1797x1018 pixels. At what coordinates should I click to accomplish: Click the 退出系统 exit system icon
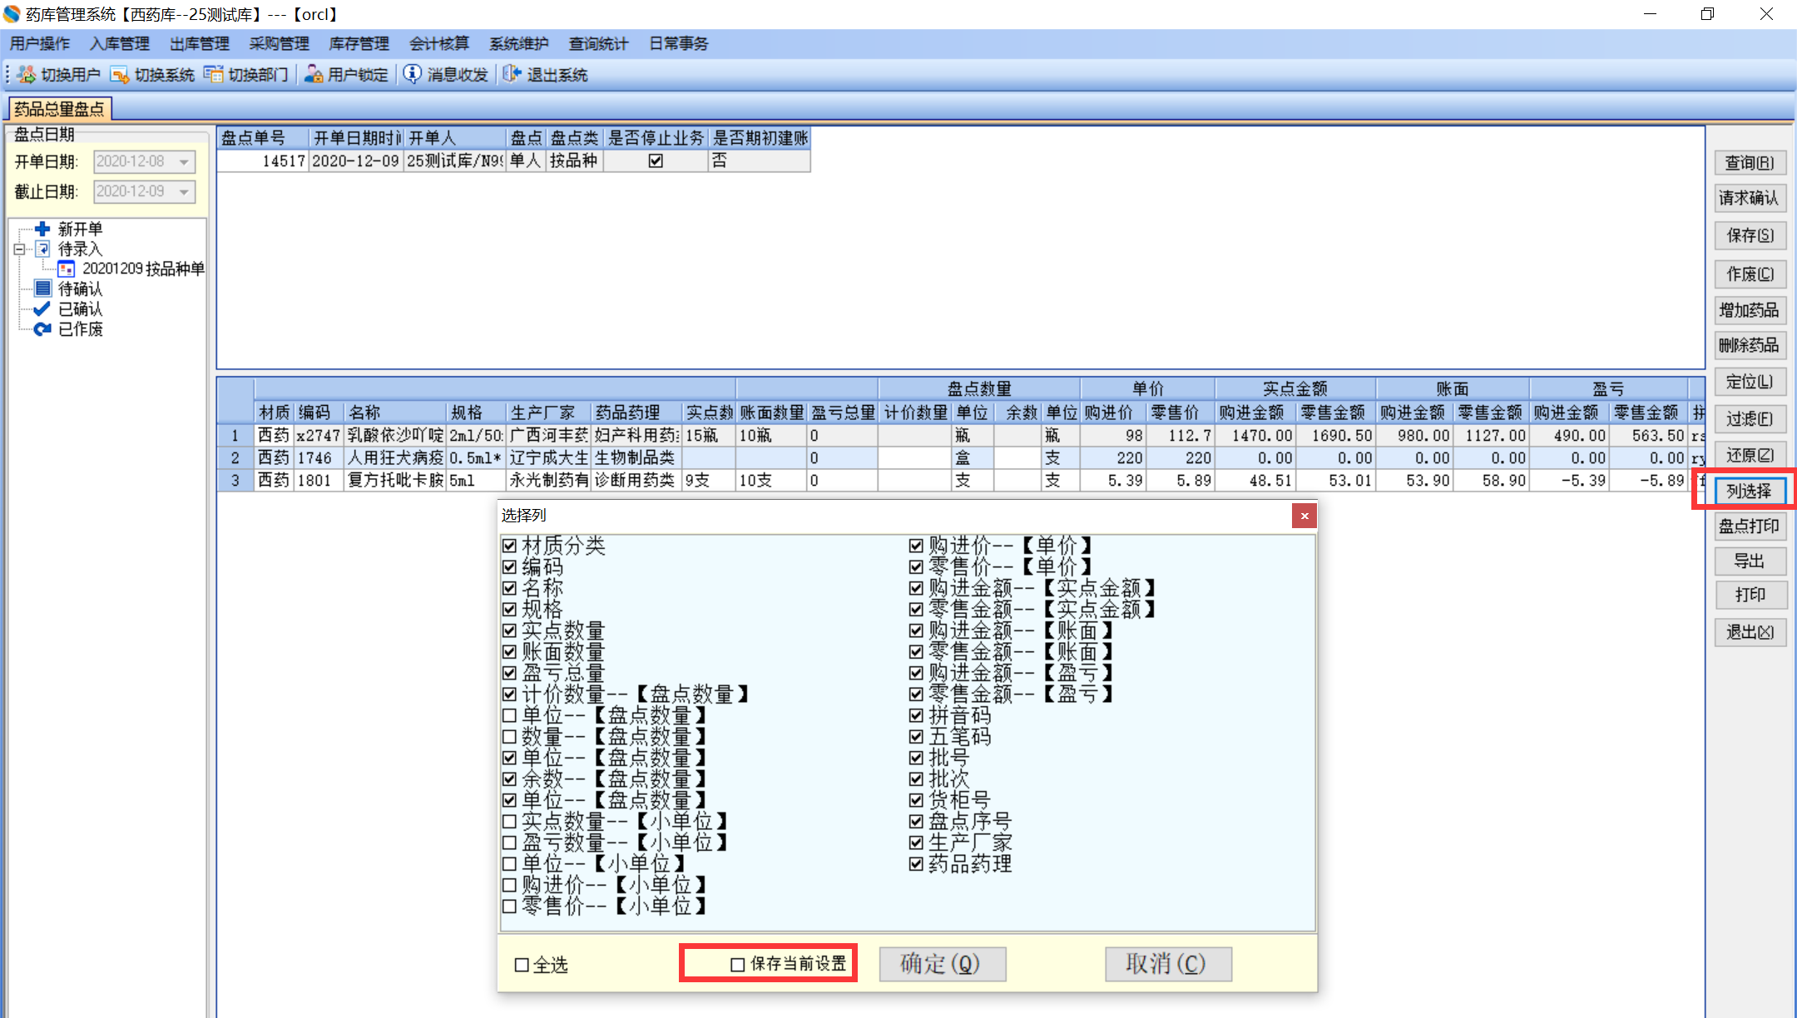[x=512, y=75]
